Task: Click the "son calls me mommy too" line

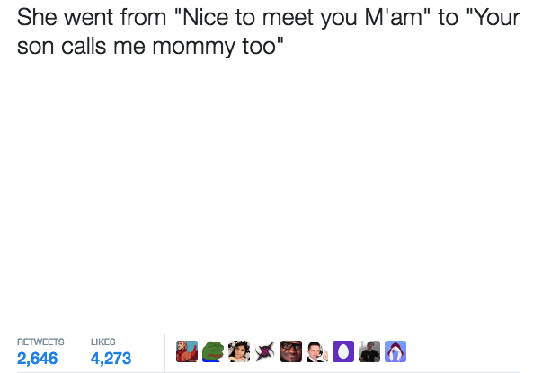Action: coord(150,47)
